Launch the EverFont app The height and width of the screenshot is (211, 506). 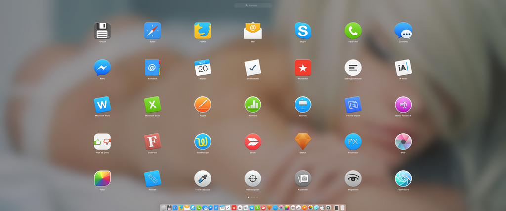(x=152, y=142)
